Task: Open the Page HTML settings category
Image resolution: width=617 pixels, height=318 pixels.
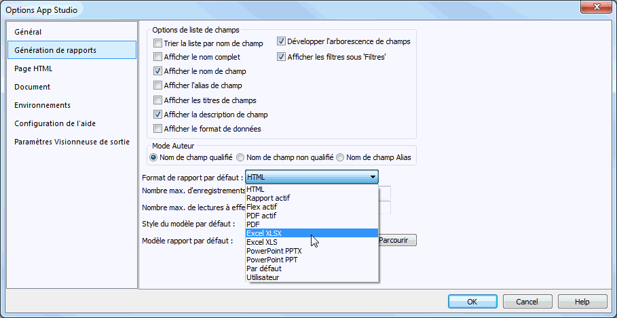Action: (x=72, y=68)
